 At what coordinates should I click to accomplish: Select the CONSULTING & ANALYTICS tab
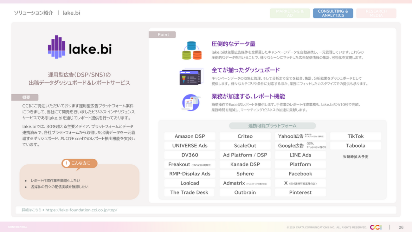tap(333, 13)
